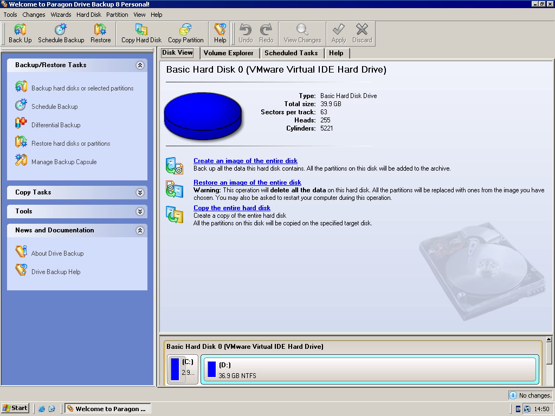Open the Windows Start menu
Image resolution: width=555 pixels, height=416 pixels.
pos(15,408)
